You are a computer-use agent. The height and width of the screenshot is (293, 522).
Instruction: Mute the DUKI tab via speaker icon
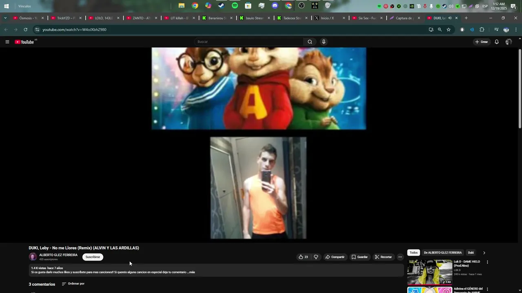(x=450, y=18)
